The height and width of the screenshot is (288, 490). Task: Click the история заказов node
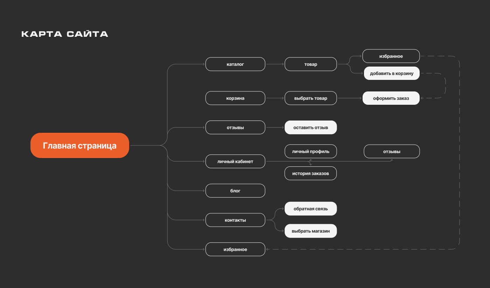311,173
